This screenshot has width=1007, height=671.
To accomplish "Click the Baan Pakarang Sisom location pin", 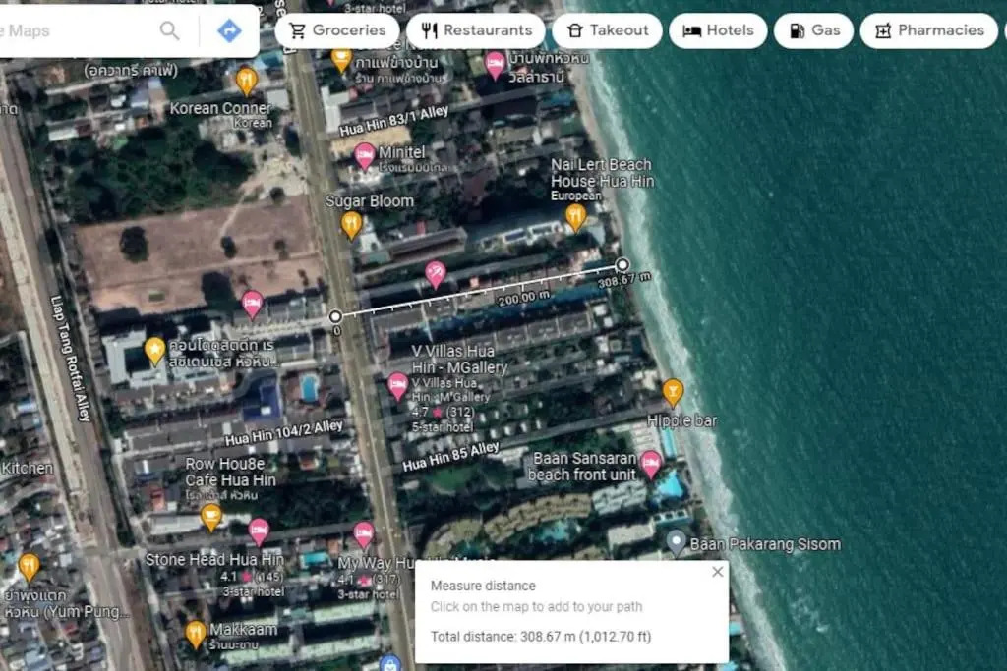I will pyautogui.click(x=676, y=541).
